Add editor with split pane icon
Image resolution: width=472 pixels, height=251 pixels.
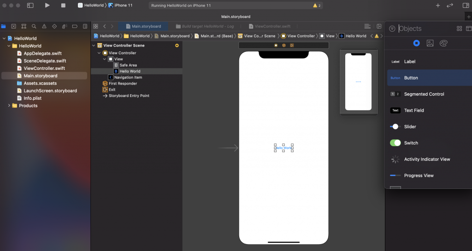pos(379,26)
